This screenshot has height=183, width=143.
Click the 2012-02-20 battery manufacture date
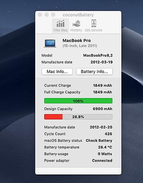pyautogui.click(x=101, y=127)
